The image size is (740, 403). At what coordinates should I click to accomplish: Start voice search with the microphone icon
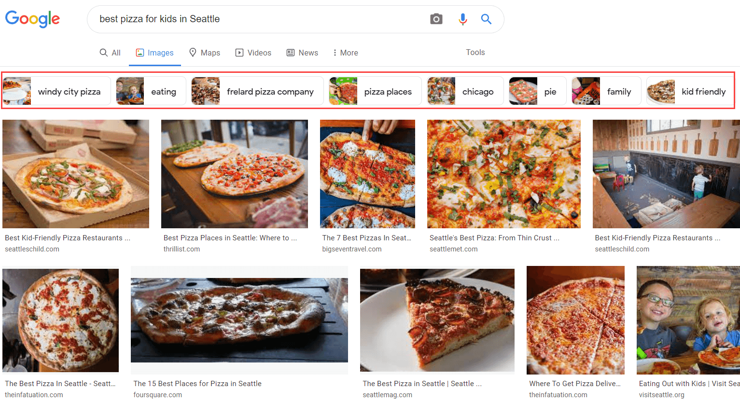coord(462,19)
